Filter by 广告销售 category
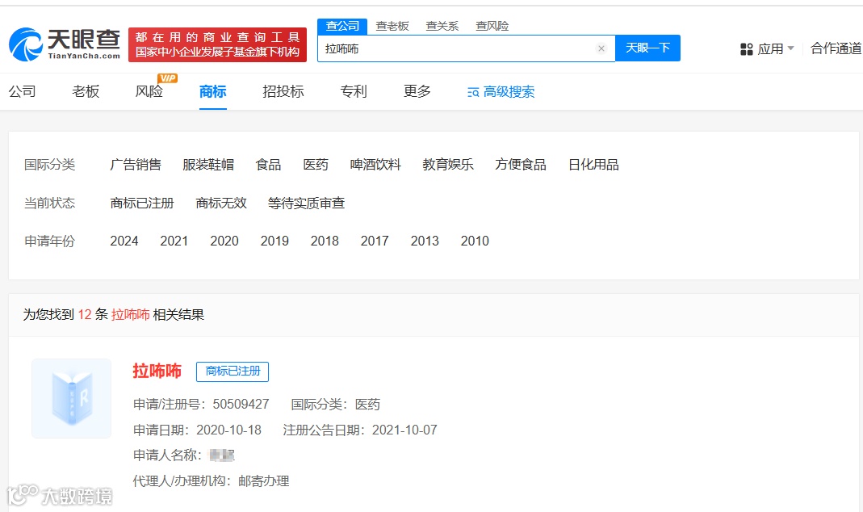This screenshot has height=512, width=863. [x=136, y=165]
